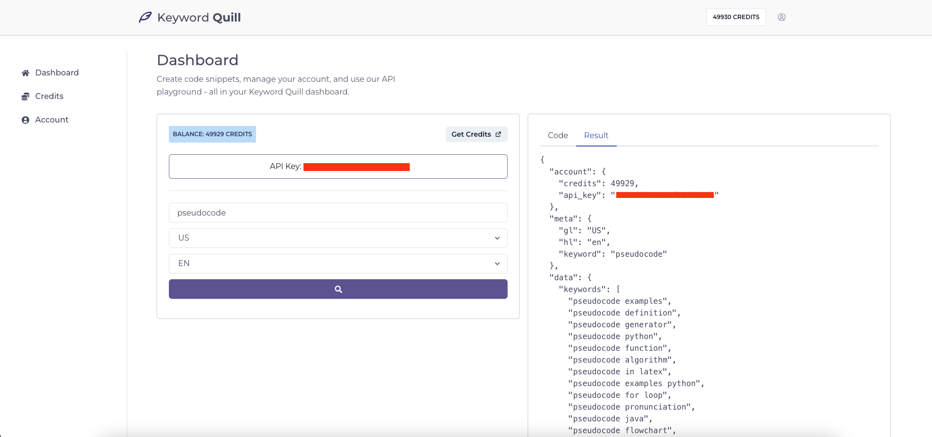Select "pseudocode pronunciation" result line

(x=631, y=407)
